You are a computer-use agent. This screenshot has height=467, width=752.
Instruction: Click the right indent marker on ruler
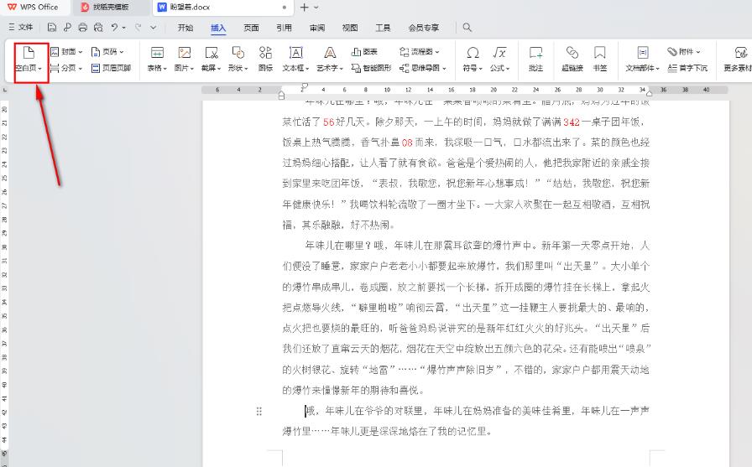[x=650, y=92]
